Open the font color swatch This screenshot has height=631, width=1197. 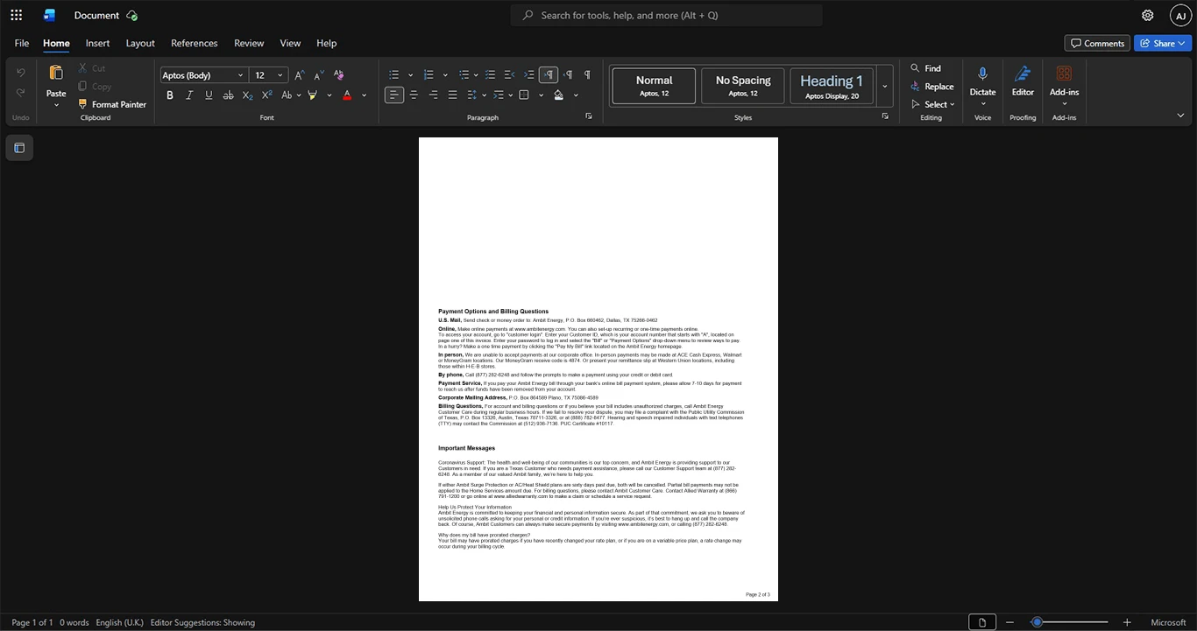tap(347, 95)
